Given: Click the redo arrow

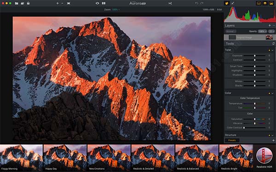Looking at the screenshot, I should pyautogui.click(x=202, y=3).
